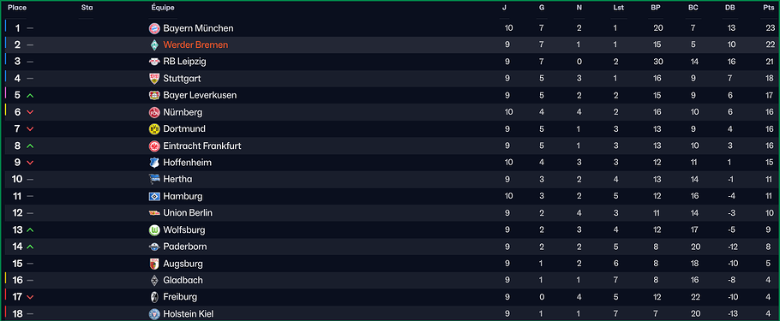The image size is (780, 321).
Task: Click the Wolfsburg green logo
Action: pos(154,230)
